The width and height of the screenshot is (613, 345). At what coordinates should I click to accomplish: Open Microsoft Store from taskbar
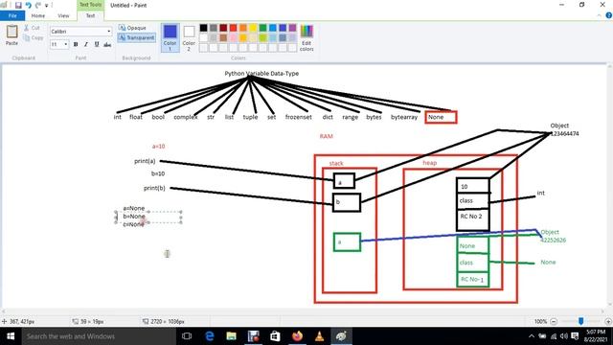coord(275,336)
